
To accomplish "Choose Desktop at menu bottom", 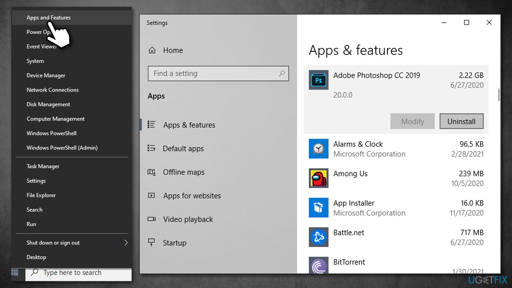I will 72,257.
